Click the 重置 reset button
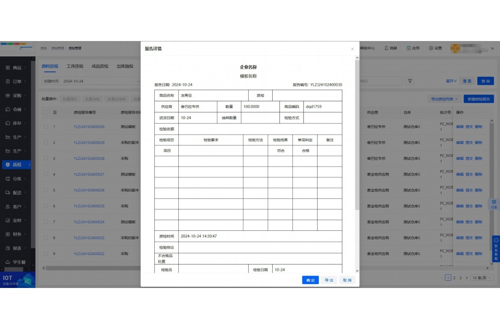 click(x=467, y=81)
